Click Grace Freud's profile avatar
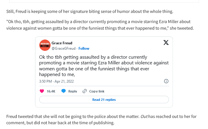This screenshot has height=129, width=208. [x=45, y=45]
